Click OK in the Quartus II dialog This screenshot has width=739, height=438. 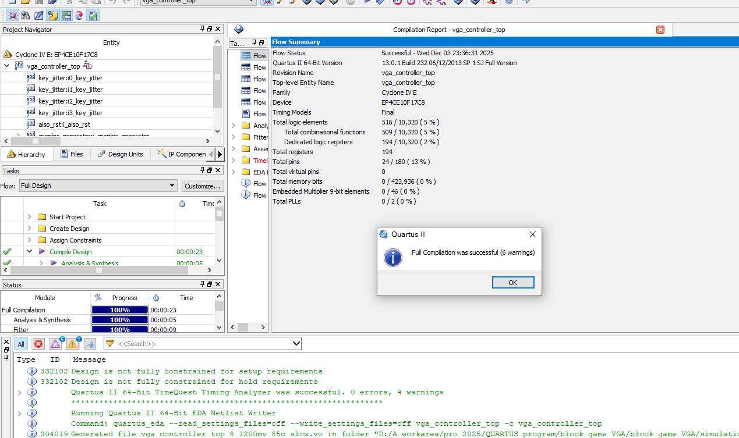(512, 282)
